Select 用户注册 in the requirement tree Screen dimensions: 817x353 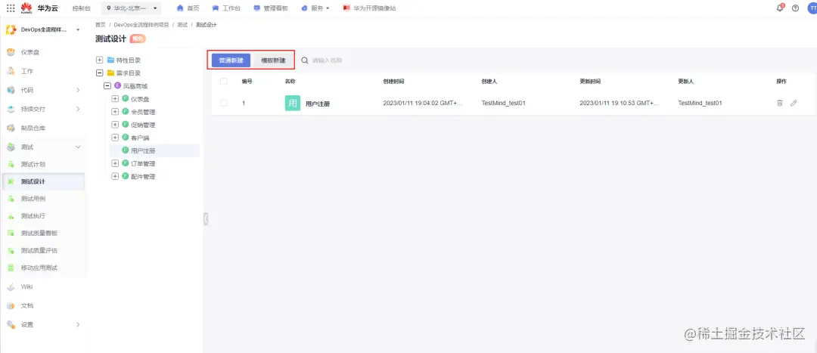click(143, 150)
